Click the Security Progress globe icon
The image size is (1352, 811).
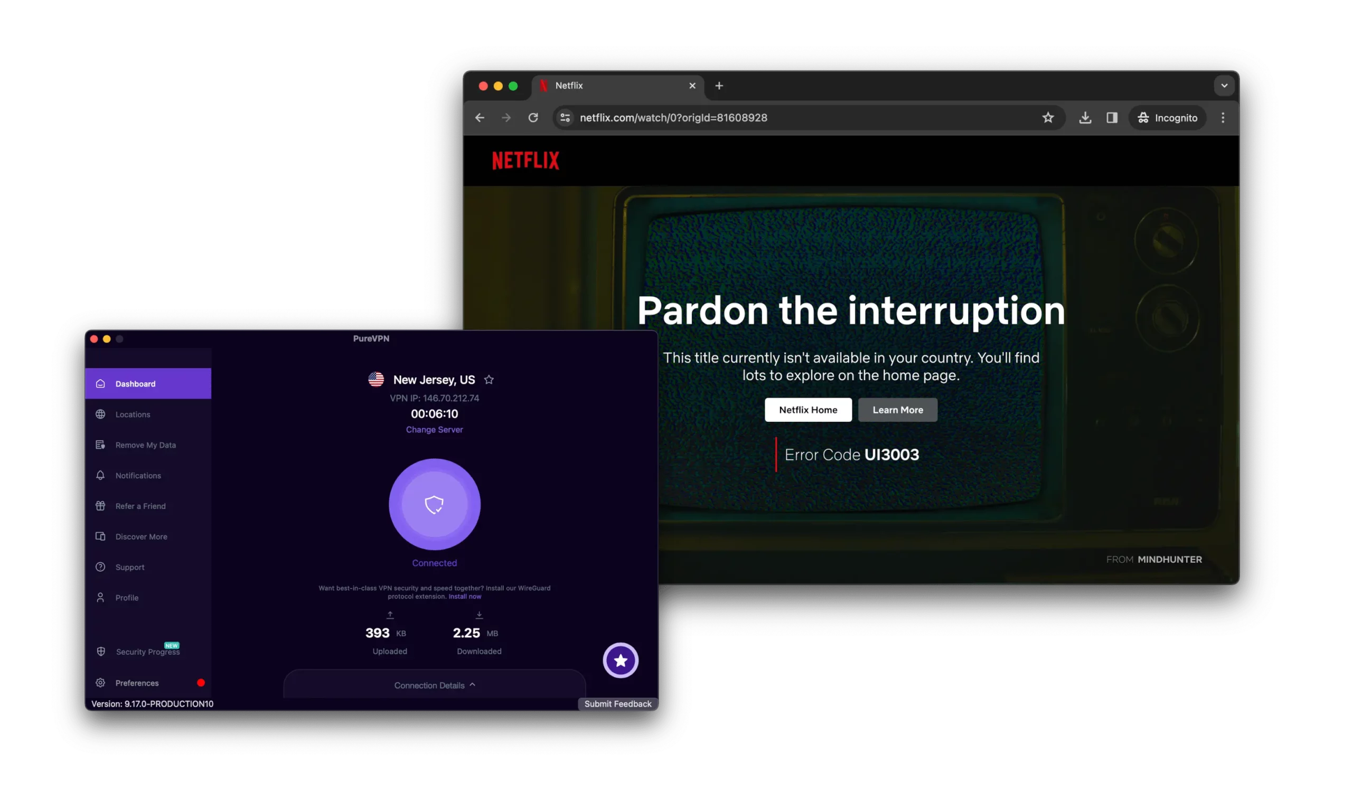tap(101, 650)
